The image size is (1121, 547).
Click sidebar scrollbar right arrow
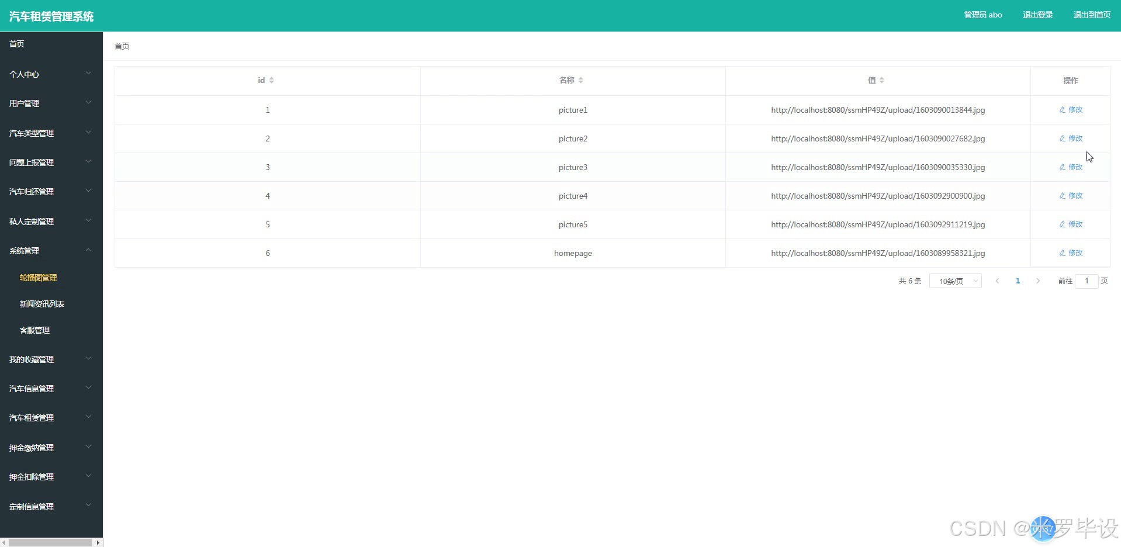[98, 542]
